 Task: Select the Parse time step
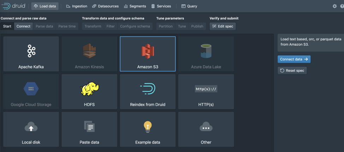(x=67, y=26)
